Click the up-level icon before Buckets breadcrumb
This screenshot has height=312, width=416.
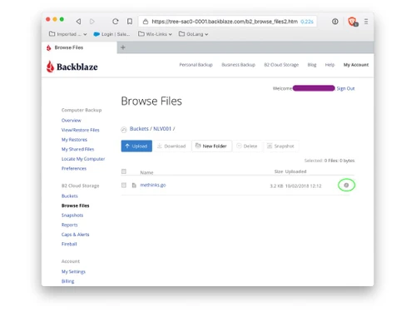pyautogui.click(x=124, y=129)
